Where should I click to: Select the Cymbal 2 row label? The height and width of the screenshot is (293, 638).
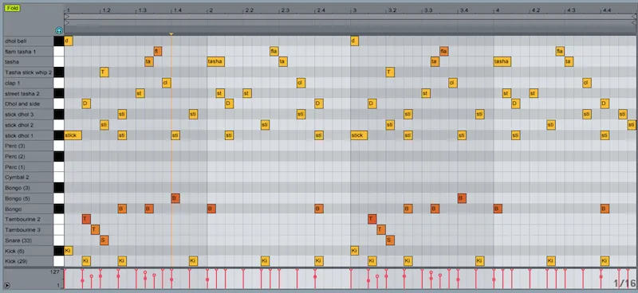(x=29, y=178)
